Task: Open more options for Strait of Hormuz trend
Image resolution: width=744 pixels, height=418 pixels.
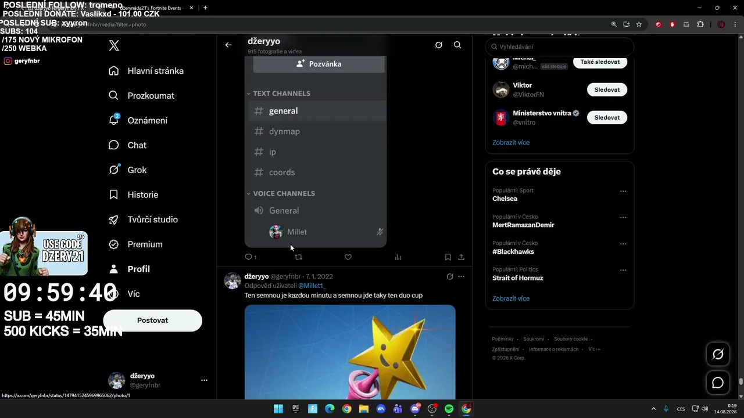Action: (x=623, y=270)
